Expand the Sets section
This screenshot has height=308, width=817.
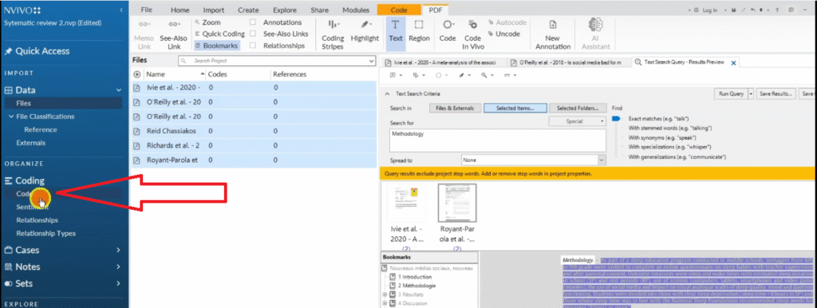coord(119,283)
